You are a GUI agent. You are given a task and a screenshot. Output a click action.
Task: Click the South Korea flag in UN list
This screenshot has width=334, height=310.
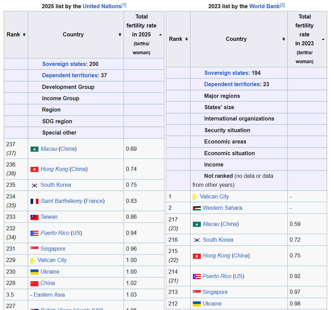34,185
